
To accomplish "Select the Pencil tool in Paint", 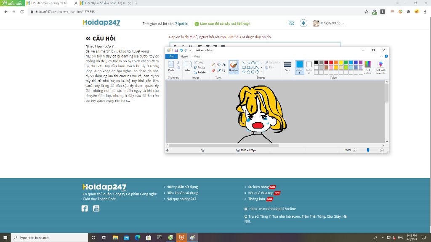I will click(213, 64).
